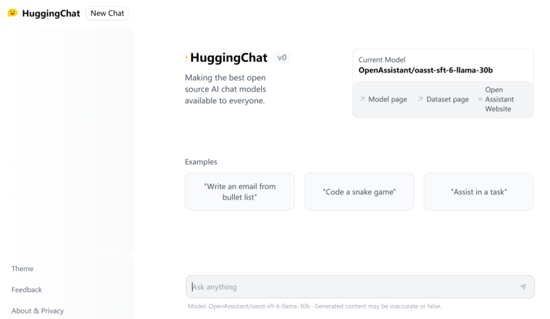Click the HuggingChat title in the top bar
Viewport: 550px width, 319px height.
point(51,13)
